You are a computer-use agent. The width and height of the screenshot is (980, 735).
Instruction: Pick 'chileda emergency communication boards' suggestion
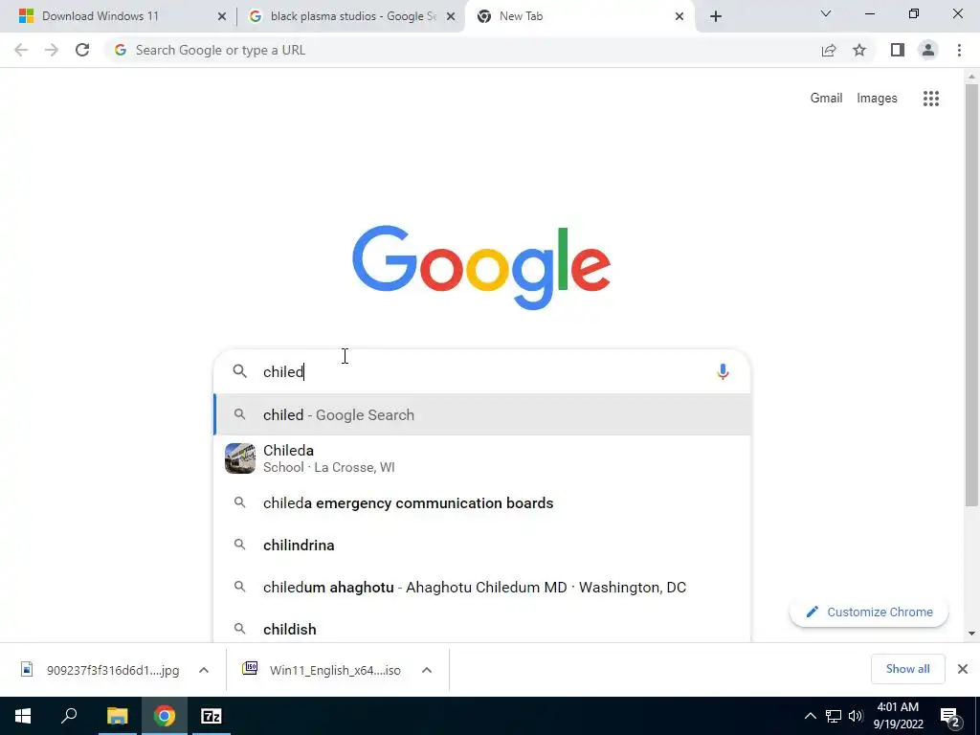[x=482, y=503]
